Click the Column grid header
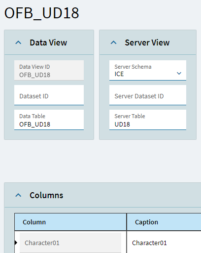This screenshot has height=253, width=201. (x=70, y=222)
